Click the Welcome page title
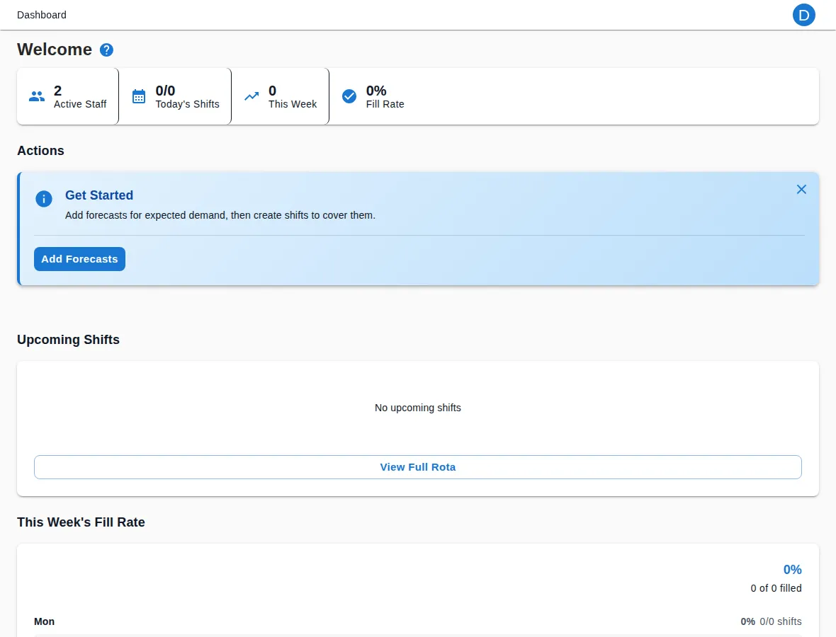 click(55, 50)
